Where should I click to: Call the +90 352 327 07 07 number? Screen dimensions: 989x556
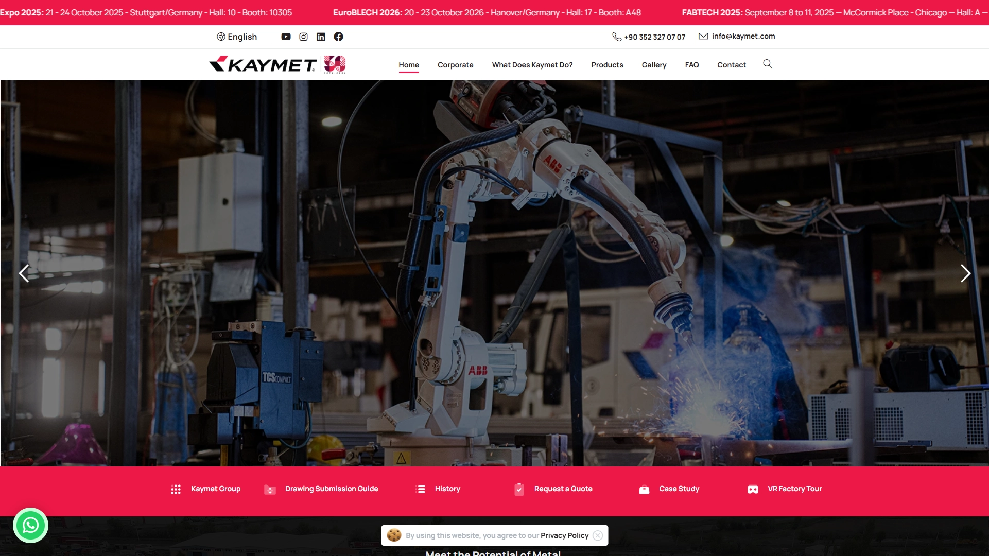[654, 37]
